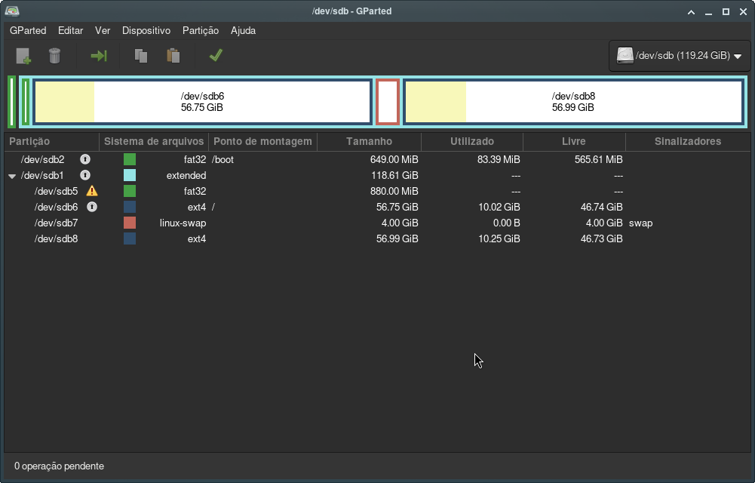Click the dark blue ext4 swatch for /dev/sdb6
Screen dimensions: 755x483
(130, 207)
